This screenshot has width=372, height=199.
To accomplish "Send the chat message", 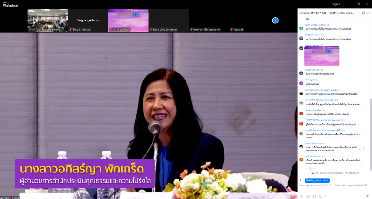I will [366, 196].
